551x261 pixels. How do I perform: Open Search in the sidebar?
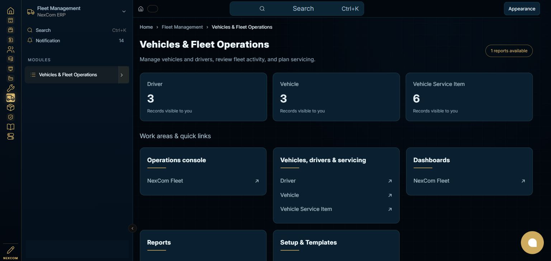tap(77, 30)
